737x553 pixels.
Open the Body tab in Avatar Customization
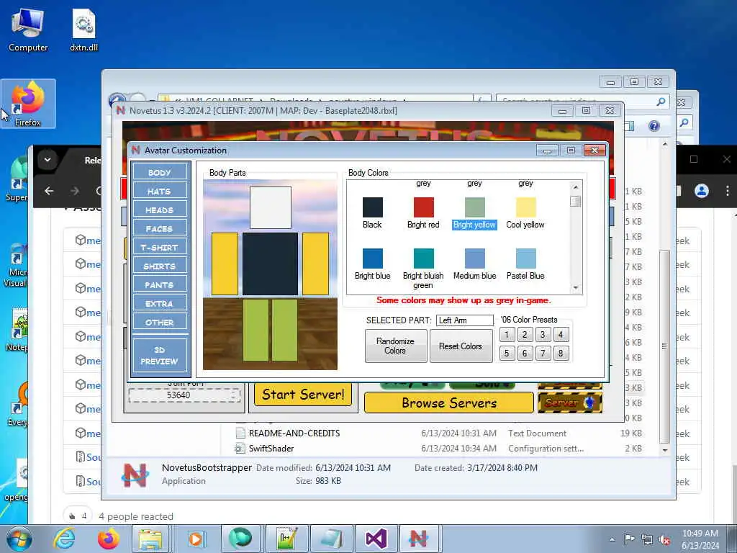[160, 172]
